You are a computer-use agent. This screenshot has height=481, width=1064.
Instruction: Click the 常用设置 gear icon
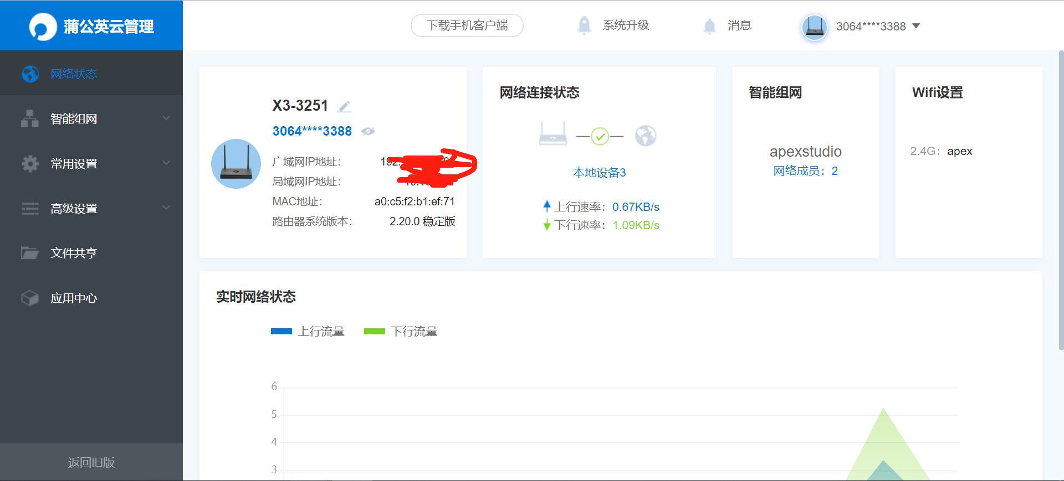30,163
